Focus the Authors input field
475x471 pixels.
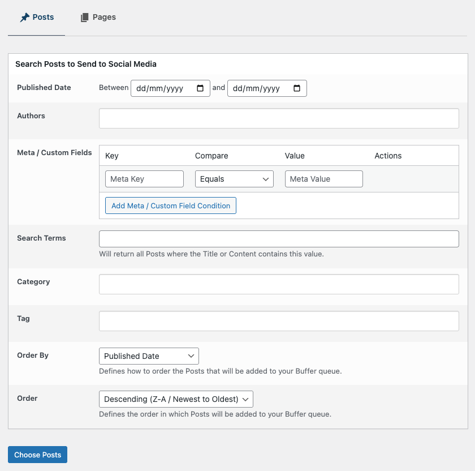[x=279, y=118]
